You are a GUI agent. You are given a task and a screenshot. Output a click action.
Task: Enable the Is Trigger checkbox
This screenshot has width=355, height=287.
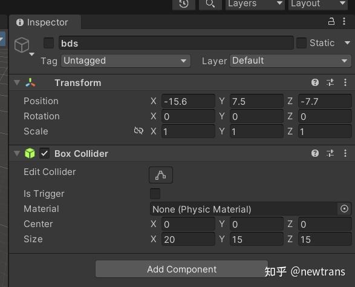point(155,194)
